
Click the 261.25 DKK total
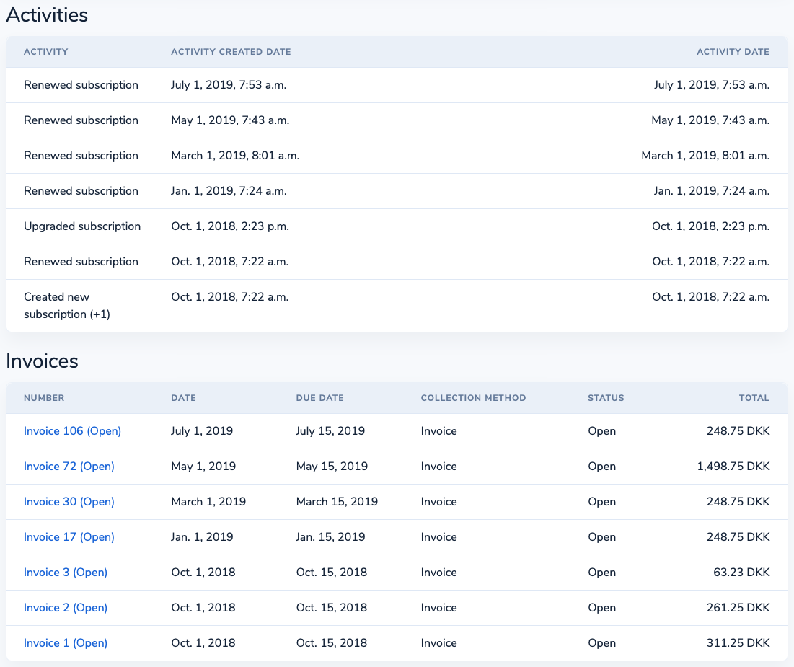738,608
